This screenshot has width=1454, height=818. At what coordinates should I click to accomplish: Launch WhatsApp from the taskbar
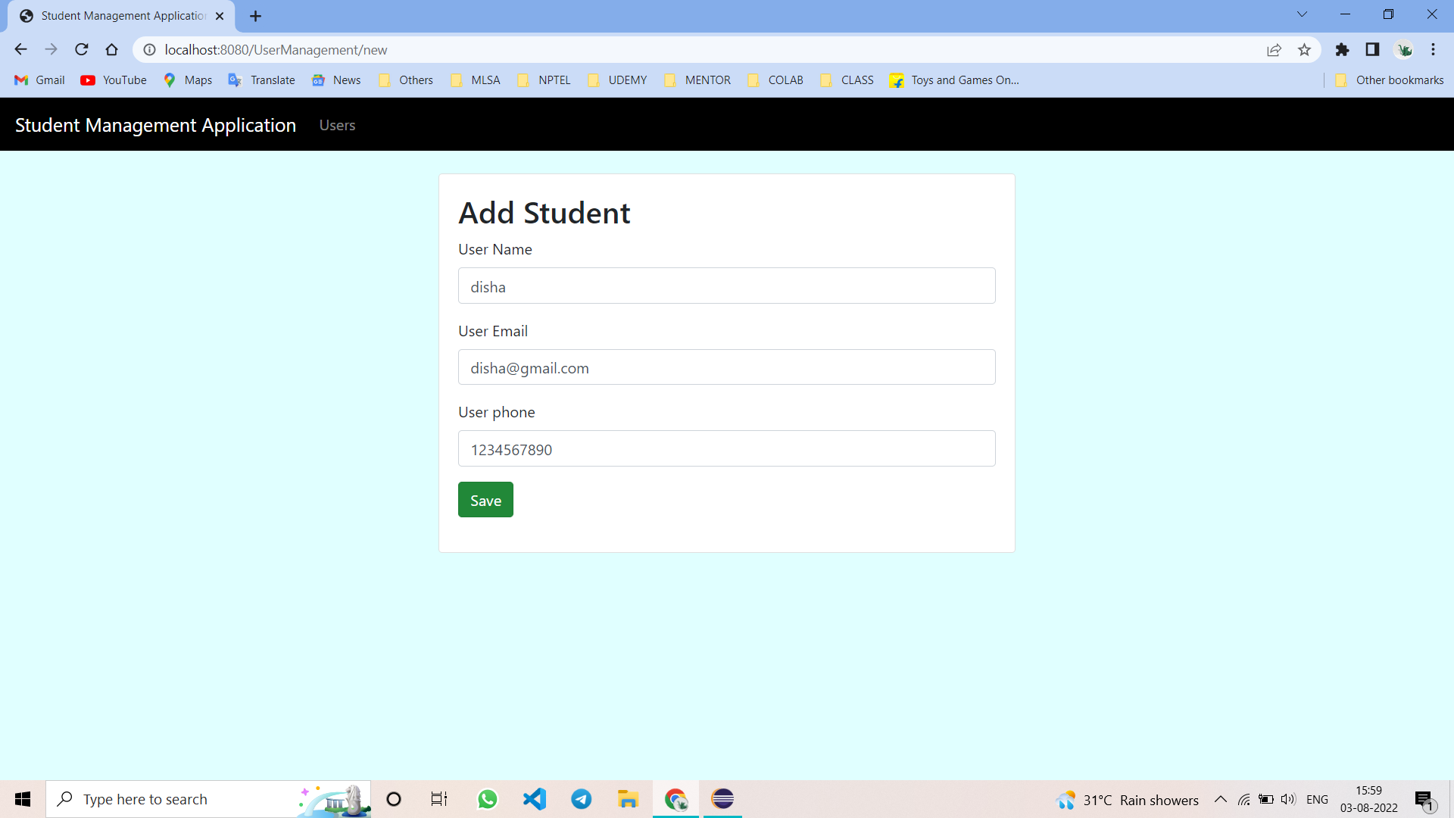point(488,798)
